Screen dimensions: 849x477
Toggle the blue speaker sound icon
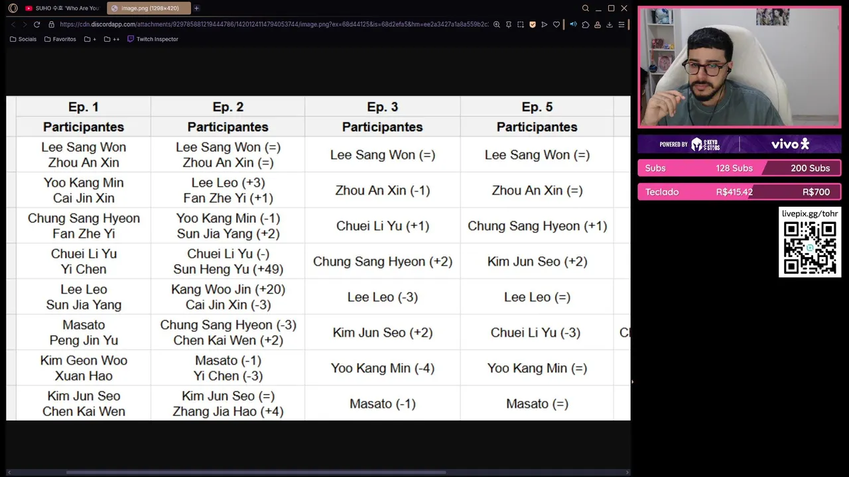[573, 25]
